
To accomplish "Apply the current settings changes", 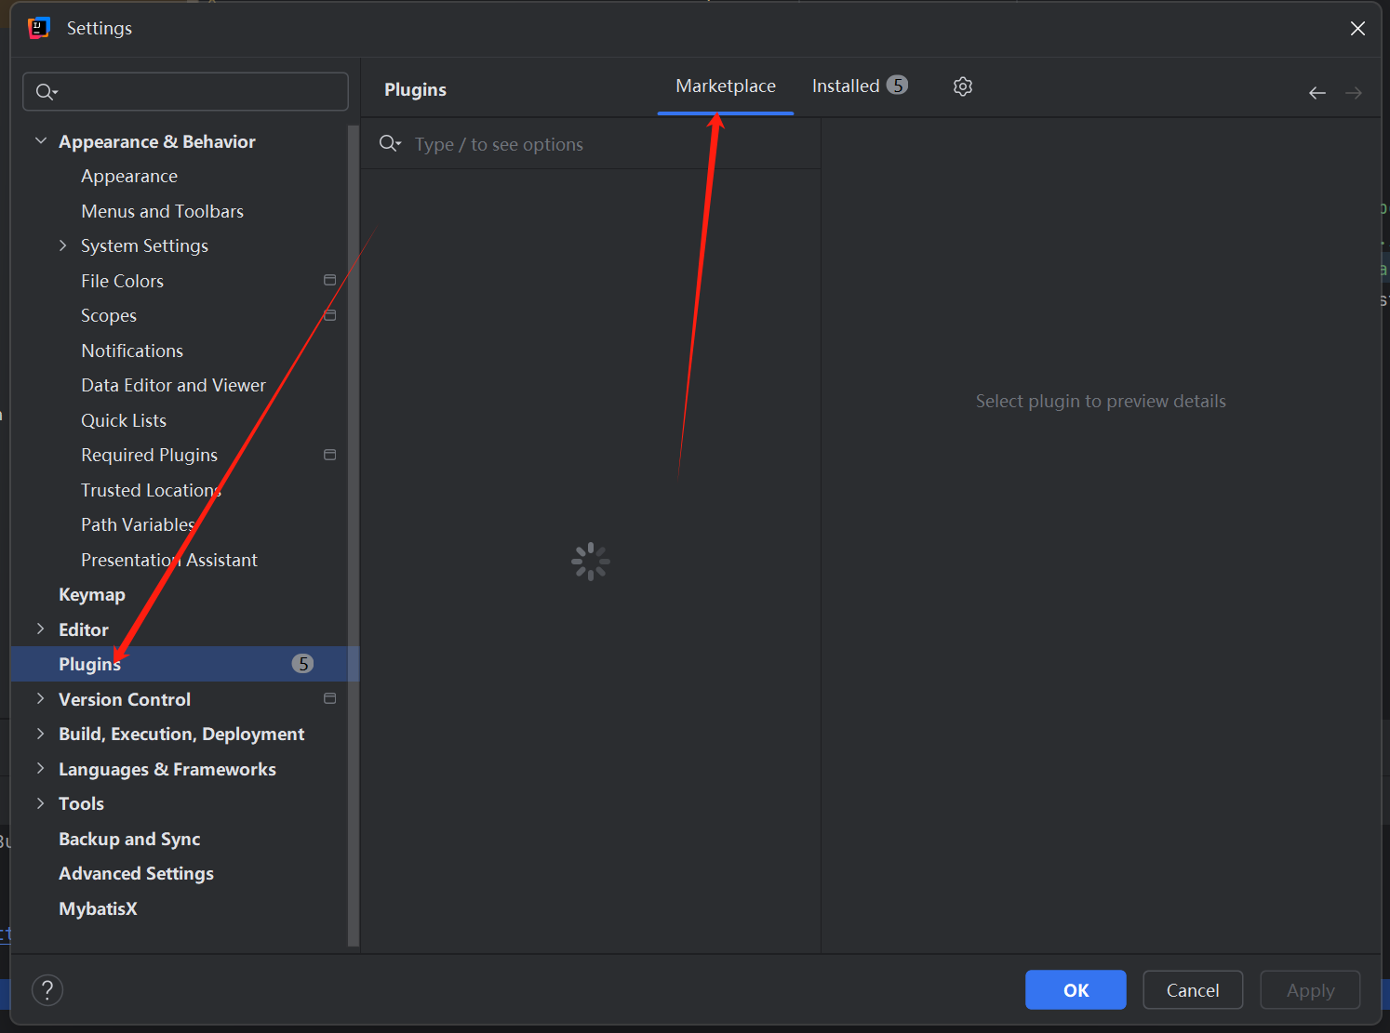I will 1310,989.
